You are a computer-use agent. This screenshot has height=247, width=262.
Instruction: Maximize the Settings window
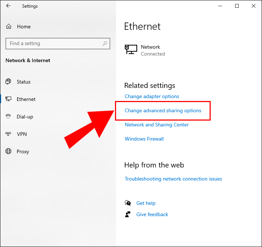pyautogui.click(x=237, y=6)
